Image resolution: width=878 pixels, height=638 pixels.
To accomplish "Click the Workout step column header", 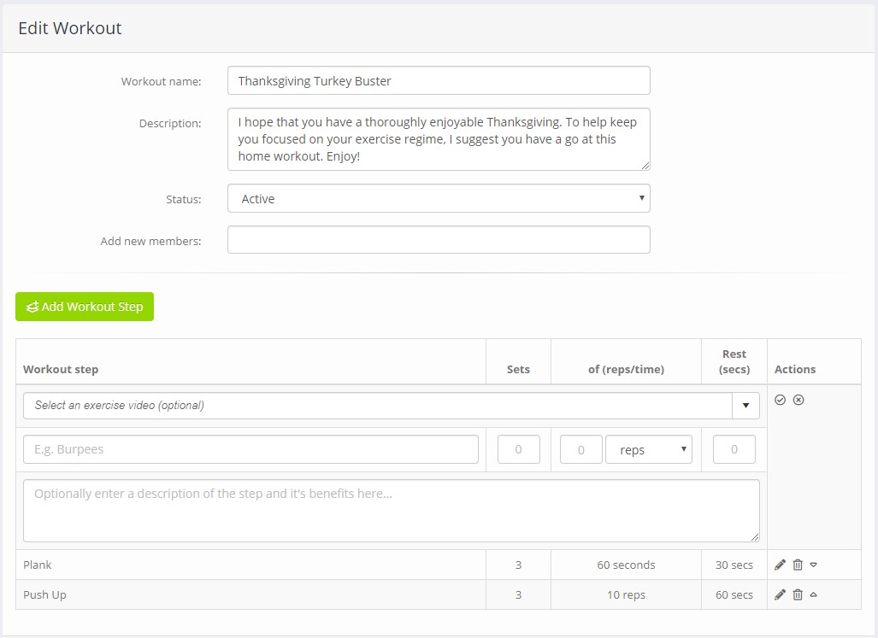I will tap(61, 369).
